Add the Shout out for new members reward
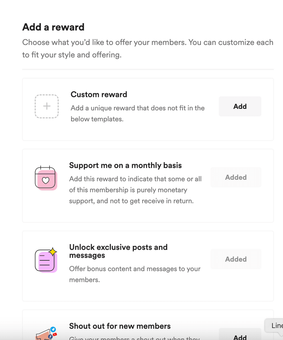The height and width of the screenshot is (340, 283). click(240, 337)
